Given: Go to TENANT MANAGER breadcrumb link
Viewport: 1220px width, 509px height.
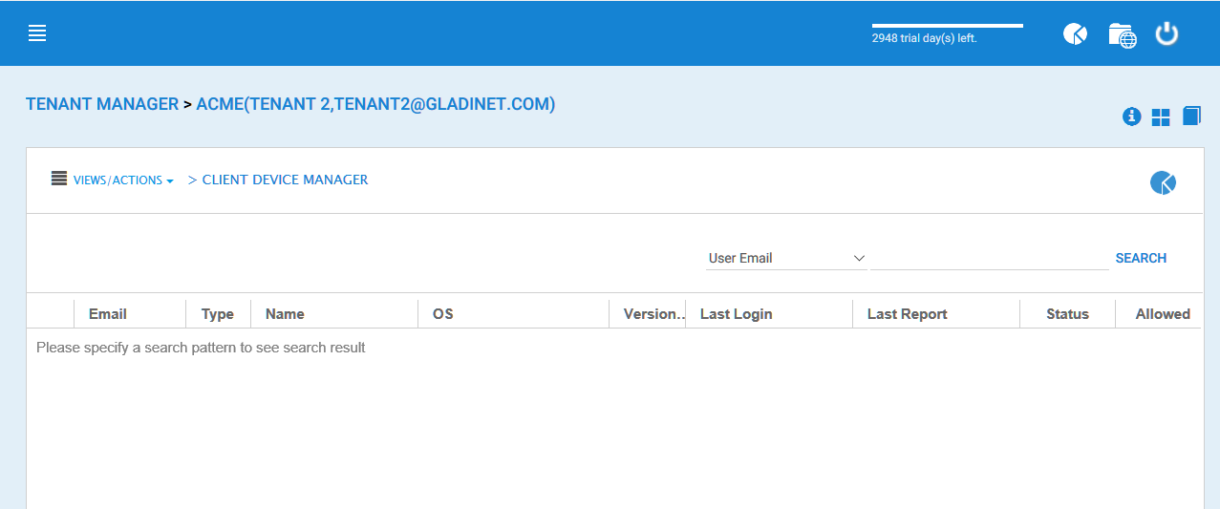Looking at the screenshot, I should coord(102,104).
